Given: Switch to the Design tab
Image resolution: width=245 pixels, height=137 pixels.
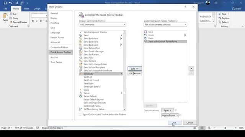Looking at the screenshot, I should [x=37, y=9].
